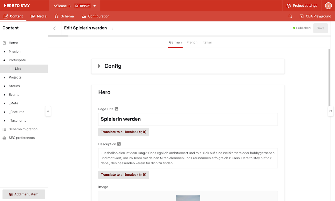Expand the _Features menu group
The image size is (335, 201).
click(x=4, y=112)
